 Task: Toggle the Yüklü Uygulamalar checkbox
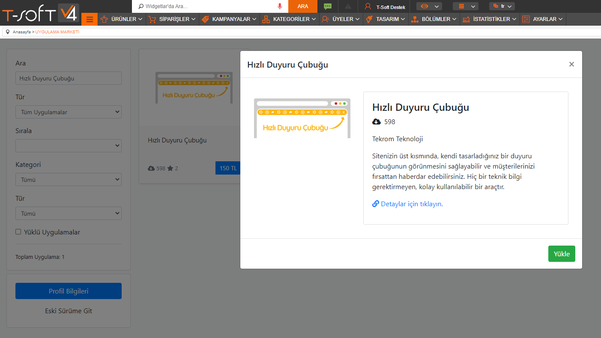(18, 232)
